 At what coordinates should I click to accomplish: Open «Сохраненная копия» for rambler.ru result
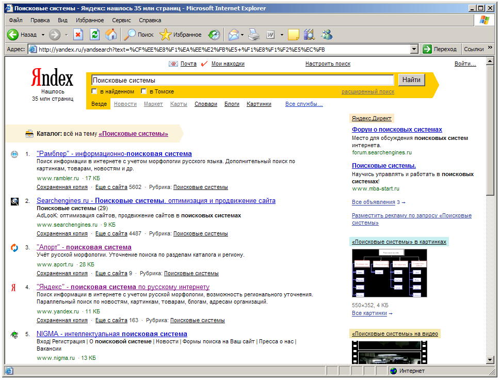click(x=62, y=187)
